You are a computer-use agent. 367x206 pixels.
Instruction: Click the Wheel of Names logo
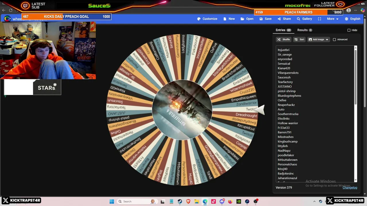[x=7, y=19]
